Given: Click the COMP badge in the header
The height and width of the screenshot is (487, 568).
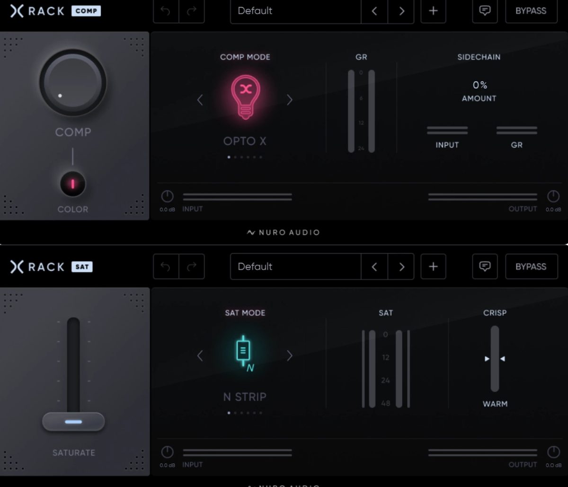Looking at the screenshot, I should pos(86,11).
